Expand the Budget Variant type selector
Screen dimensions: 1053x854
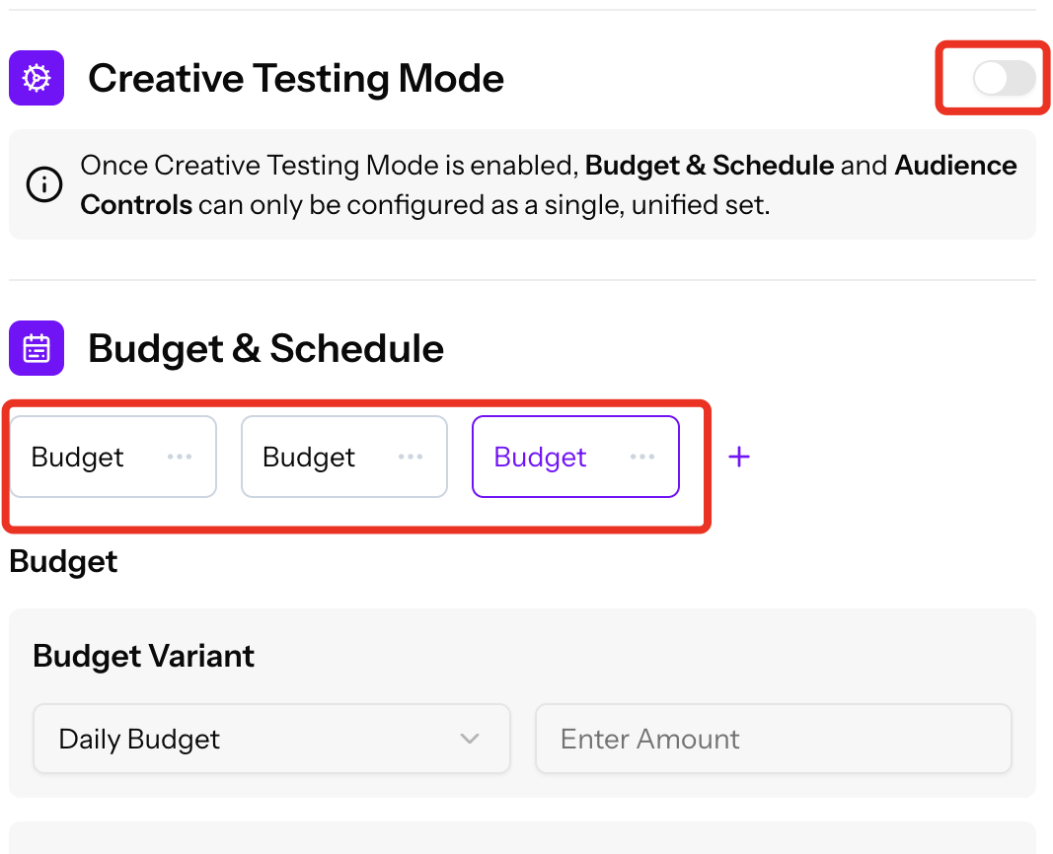click(270, 738)
